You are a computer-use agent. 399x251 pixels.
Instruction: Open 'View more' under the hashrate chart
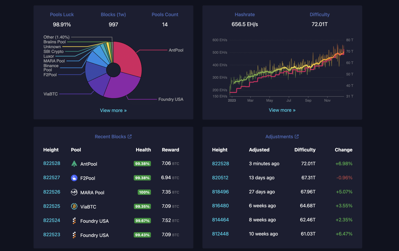click(282, 110)
